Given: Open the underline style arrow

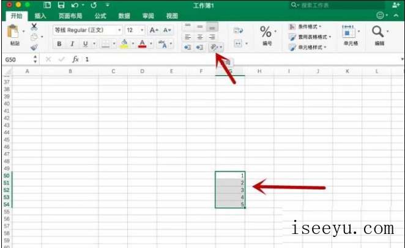Looking at the screenshot, I should pyautogui.click(x=94, y=44).
